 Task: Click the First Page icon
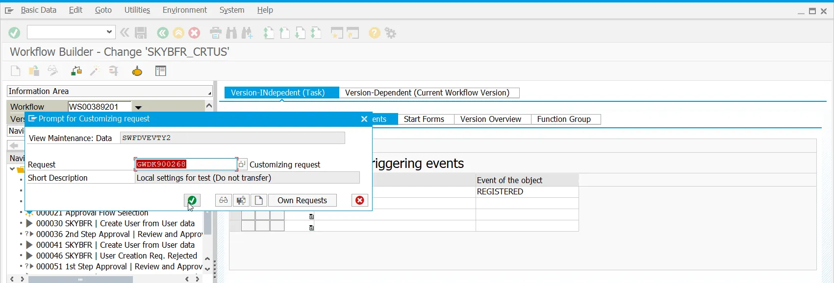tap(268, 33)
